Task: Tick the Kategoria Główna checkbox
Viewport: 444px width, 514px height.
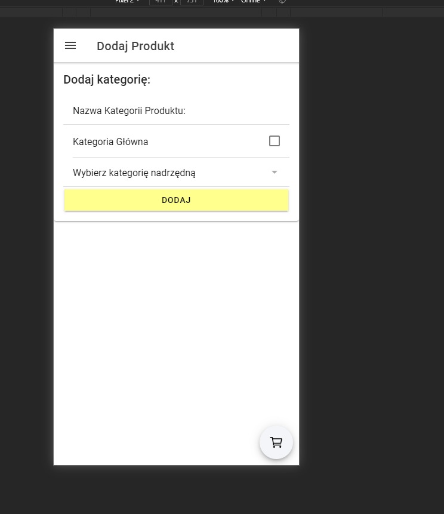Action: [275, 141]
